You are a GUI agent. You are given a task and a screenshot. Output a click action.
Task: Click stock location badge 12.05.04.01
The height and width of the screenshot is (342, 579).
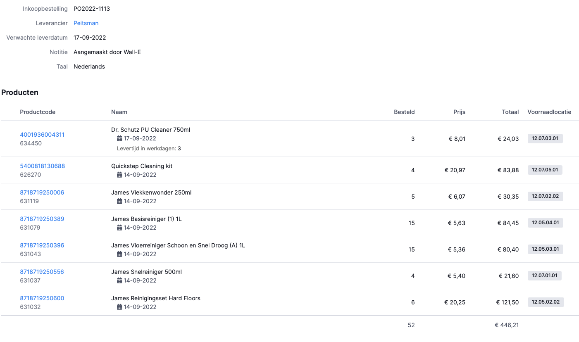pyautogui.click(x=545, y=223)
